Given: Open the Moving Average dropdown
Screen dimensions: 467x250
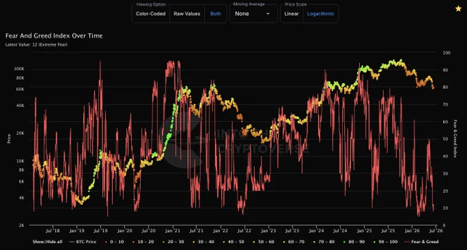Looking at the screenshot, I should [x=253, y=14].
